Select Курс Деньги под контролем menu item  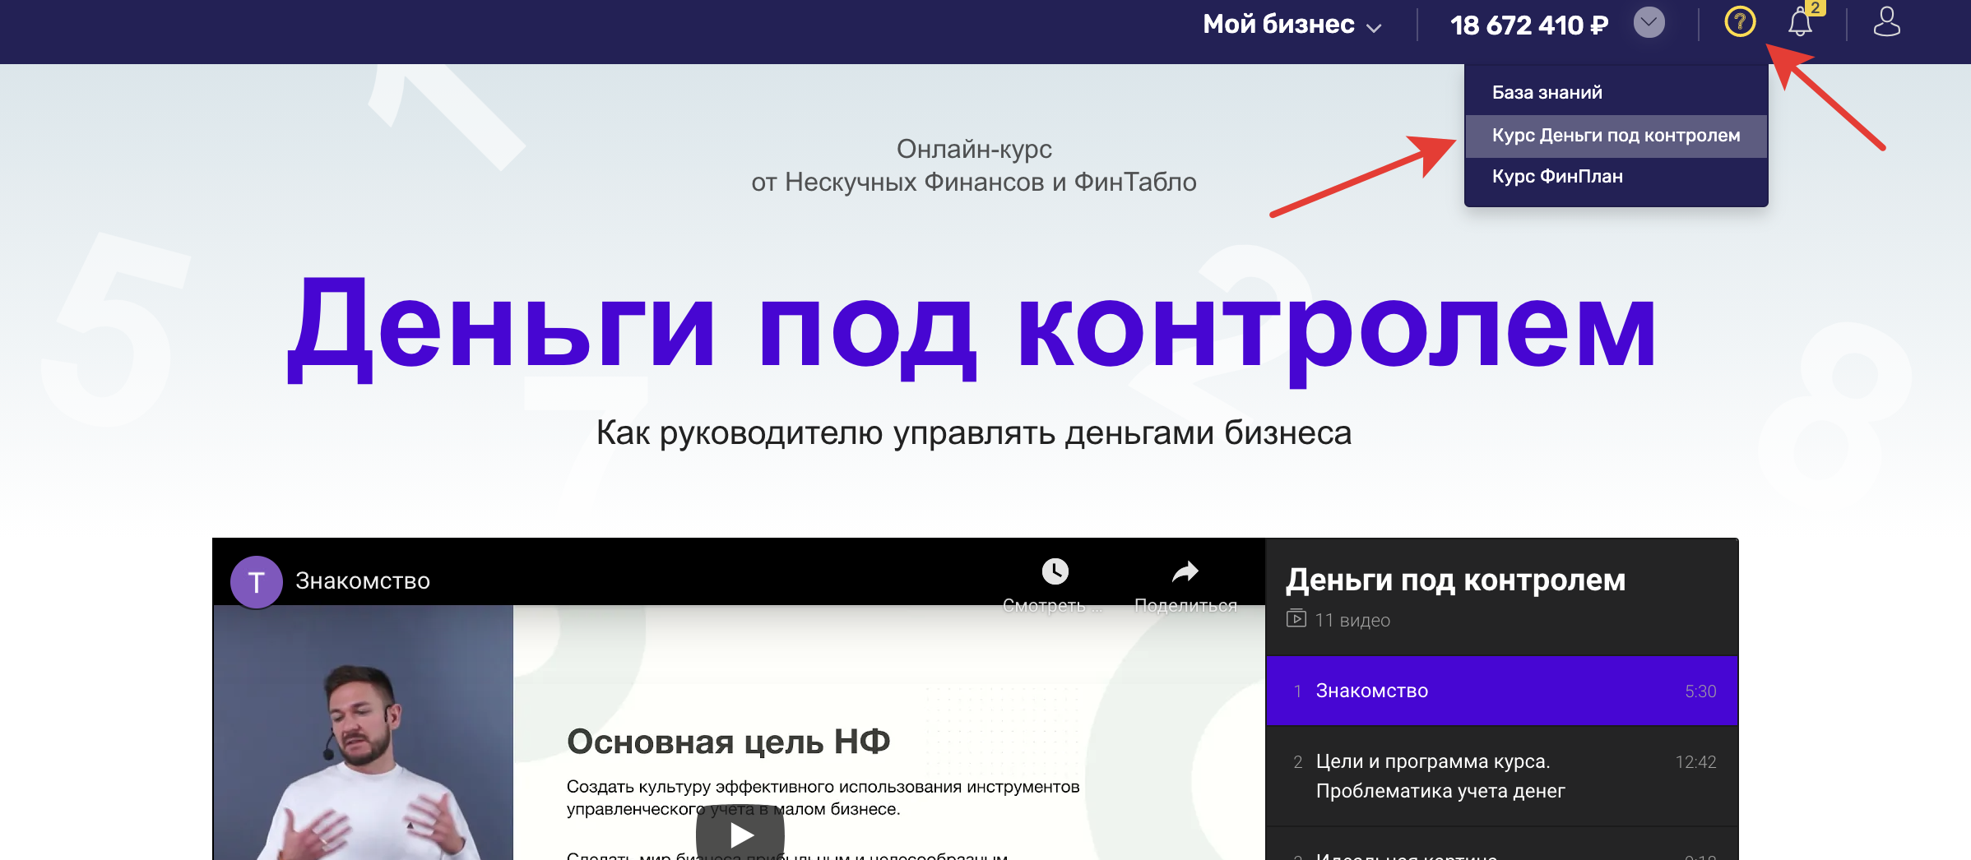coord(1616,136)
